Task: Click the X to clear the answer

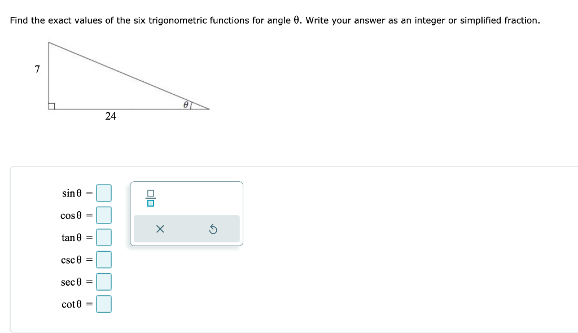Action: click(160, 229)
